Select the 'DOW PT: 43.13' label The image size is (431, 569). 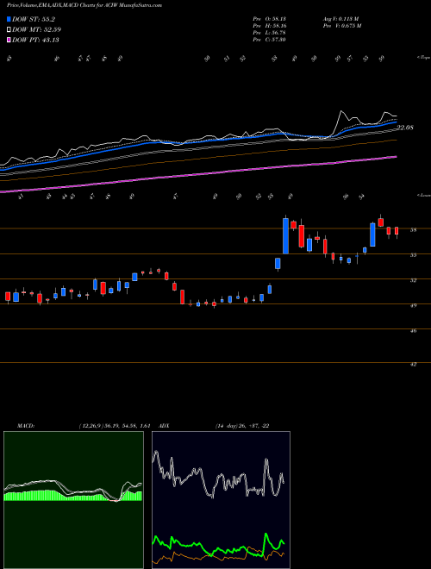click(x=35, y=40)
